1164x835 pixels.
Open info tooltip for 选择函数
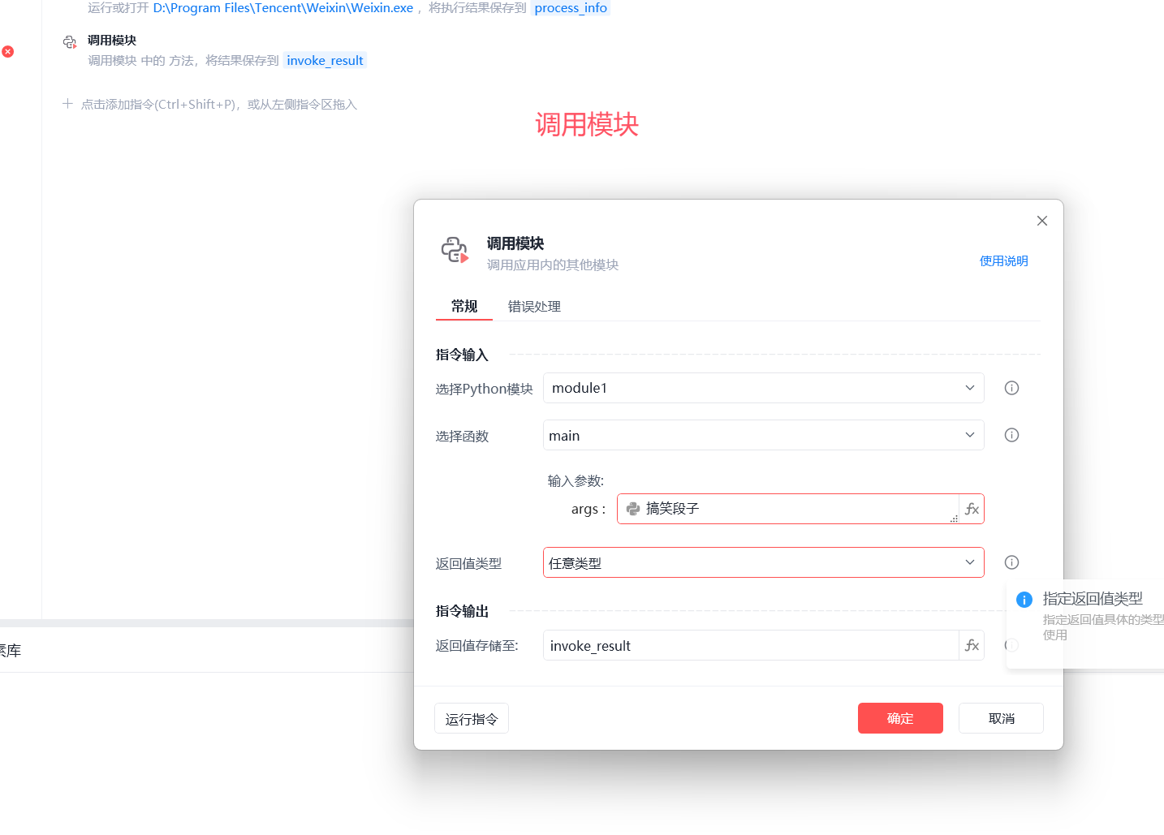click(1011, 435)
